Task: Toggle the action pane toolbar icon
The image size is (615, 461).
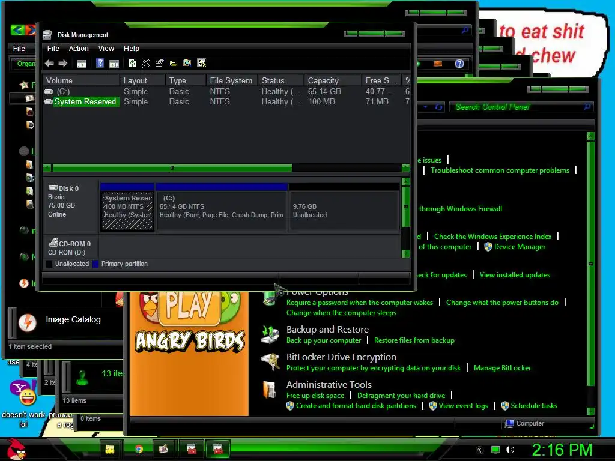Action: (114, 64)
